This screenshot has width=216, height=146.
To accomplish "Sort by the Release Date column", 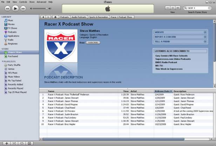I will [163, 91].
